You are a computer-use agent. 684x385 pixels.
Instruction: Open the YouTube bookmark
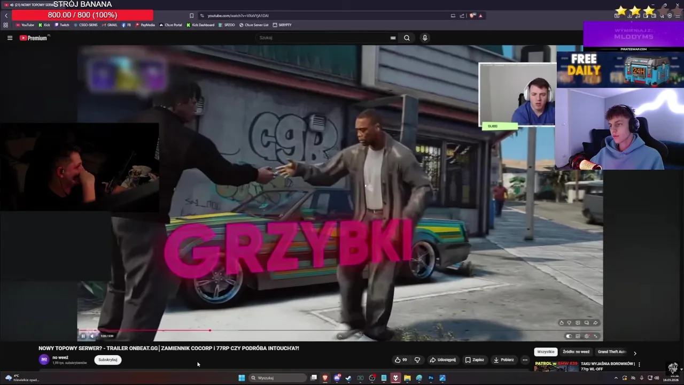[x=25, y=25]
